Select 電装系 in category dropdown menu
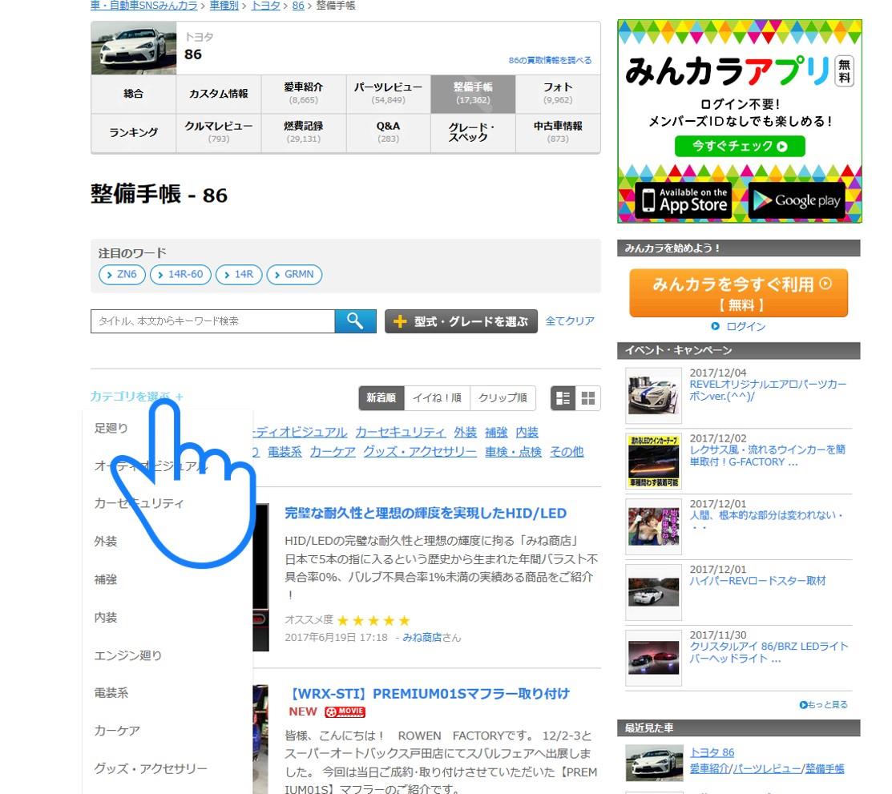 click(111, 693)
